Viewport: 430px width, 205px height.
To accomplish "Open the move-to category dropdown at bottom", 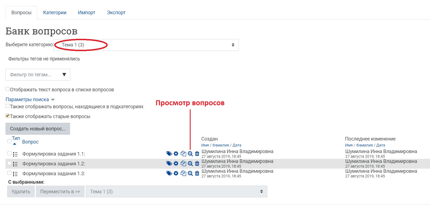I will click(x=176, y=192).
